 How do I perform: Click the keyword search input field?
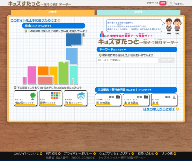[127, 60]
